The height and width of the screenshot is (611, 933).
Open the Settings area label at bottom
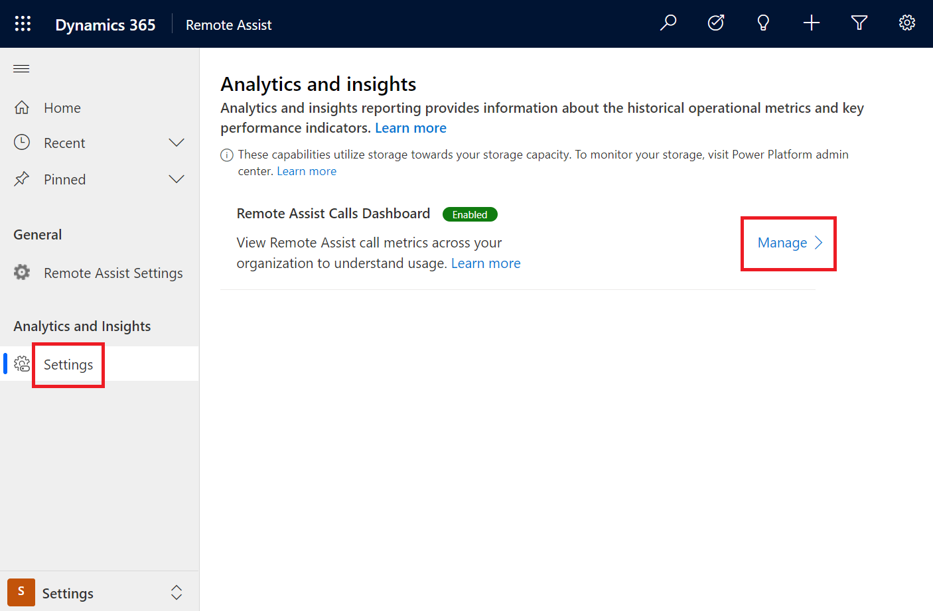(68, 594)
